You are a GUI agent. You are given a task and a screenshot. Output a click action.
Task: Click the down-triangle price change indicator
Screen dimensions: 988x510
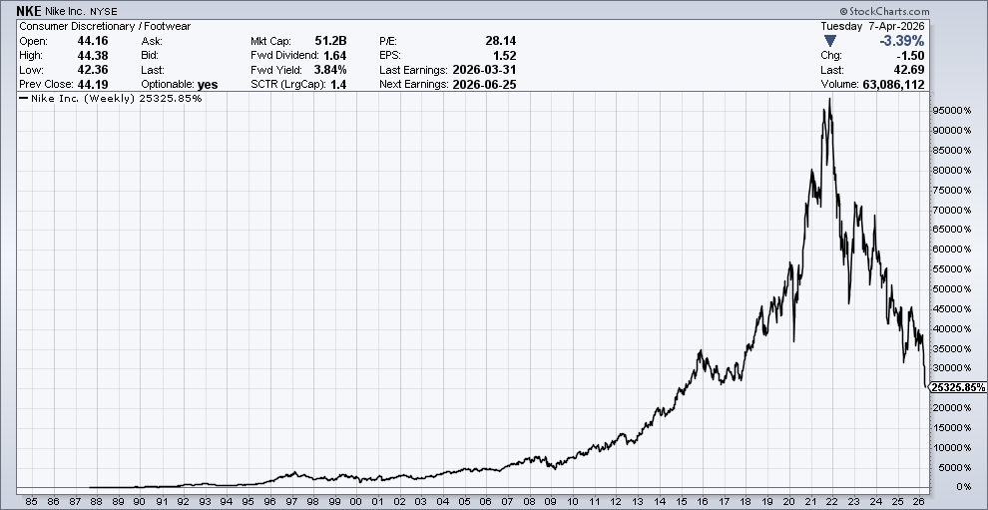[x=829, y=41]
